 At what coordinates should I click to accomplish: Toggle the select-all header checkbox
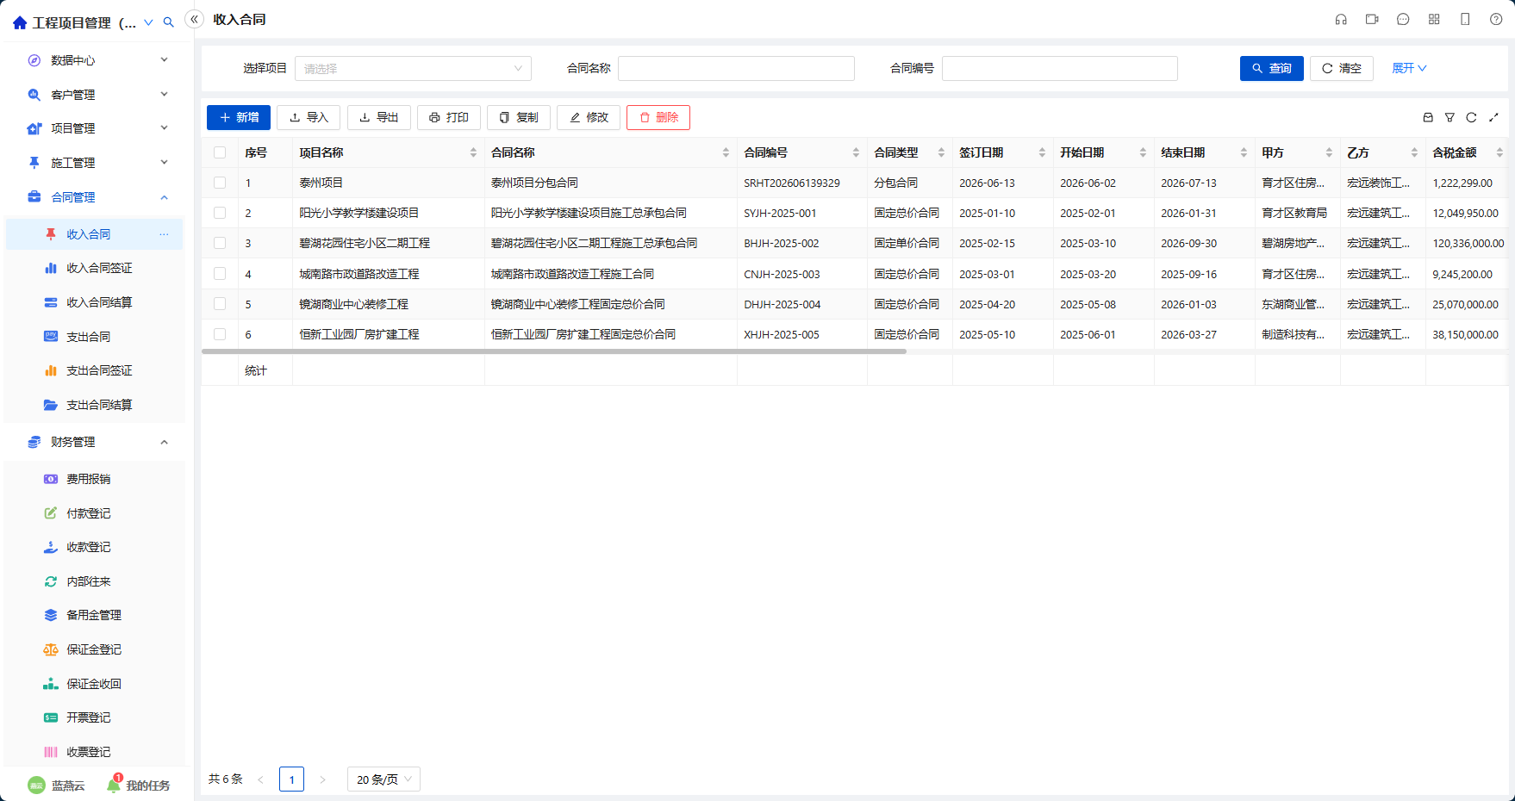point(220,152)
